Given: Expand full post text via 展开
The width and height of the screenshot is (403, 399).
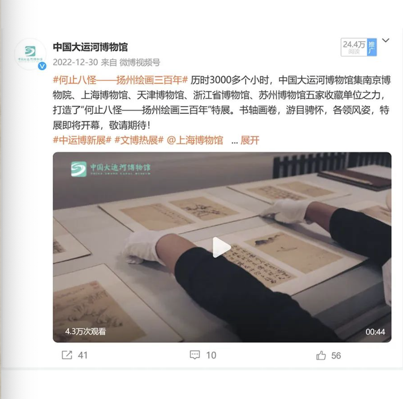Looking at the screenshot, I should [250, 140].
